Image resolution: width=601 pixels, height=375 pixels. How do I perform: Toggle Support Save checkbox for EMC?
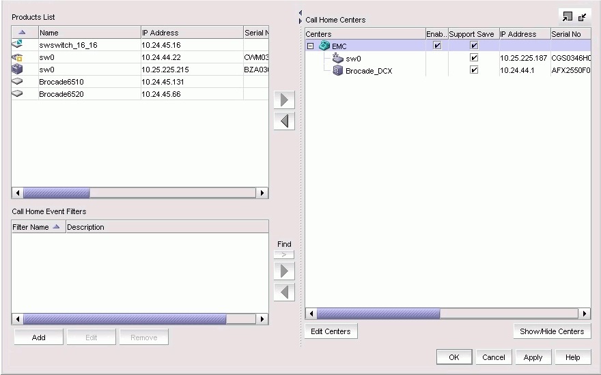tap(474, 46)
